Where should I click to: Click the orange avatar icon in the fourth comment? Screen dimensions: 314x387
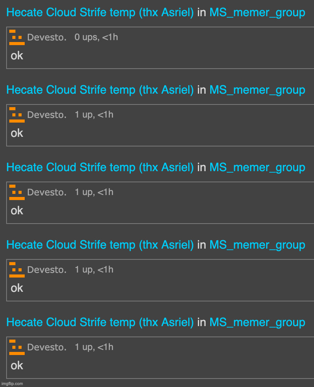(17, 270)
